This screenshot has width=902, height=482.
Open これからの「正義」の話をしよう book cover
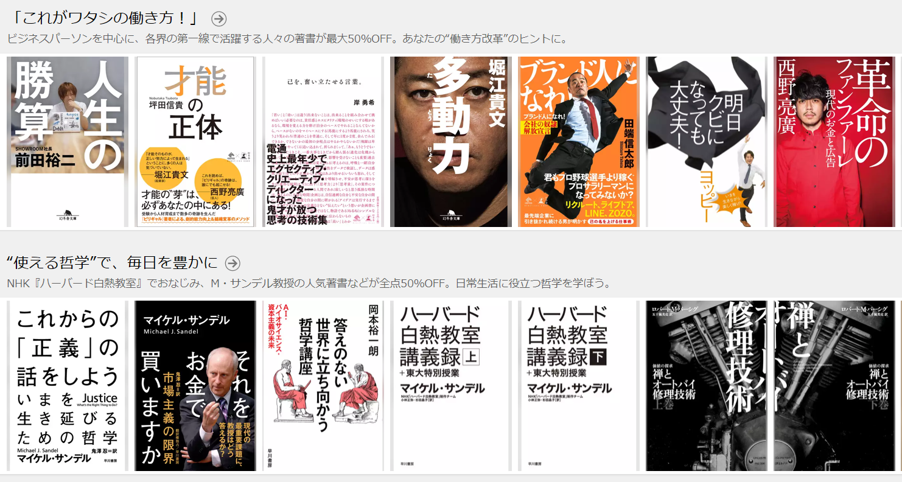coord(68,386)
